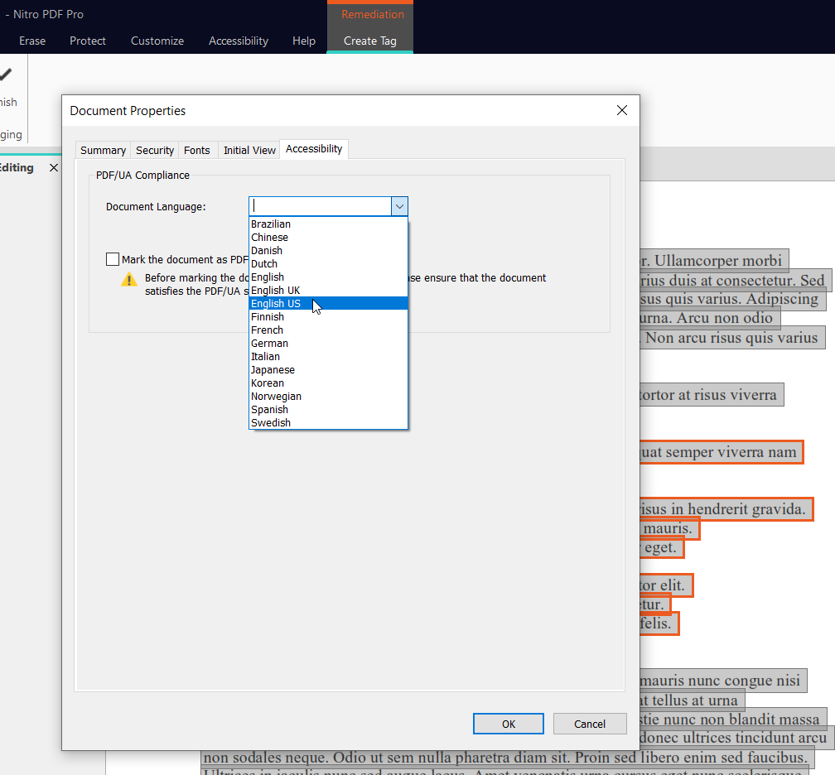This screenshot has width=835, height=775.
Task: Open the Customize menu
Action: click(157, 41)
